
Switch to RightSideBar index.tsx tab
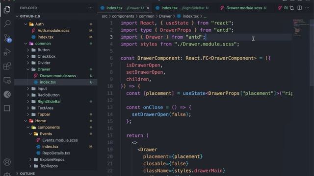[x=182, y=8]
